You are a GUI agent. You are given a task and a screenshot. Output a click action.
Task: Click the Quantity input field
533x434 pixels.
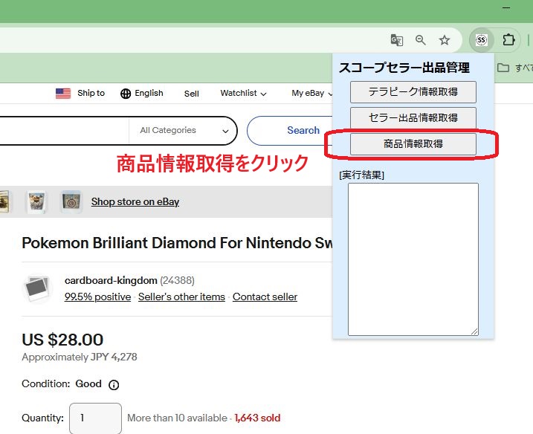(x=95, y=418)
